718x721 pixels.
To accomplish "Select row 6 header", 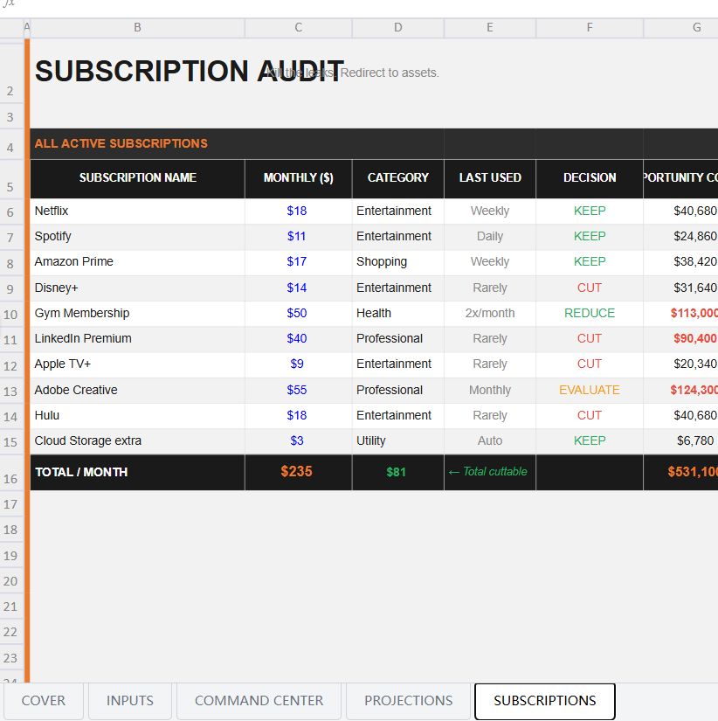I will coord(11,211).
